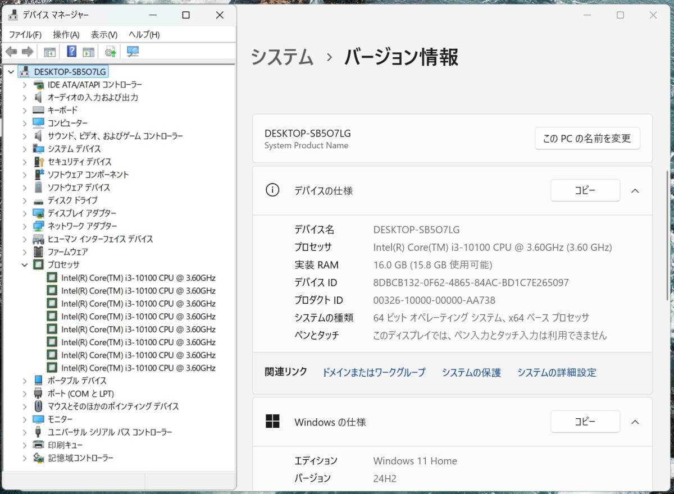The image size is (674, 494).
Task: Click the ディスク ドライブ drive icon
Action: 39,201
